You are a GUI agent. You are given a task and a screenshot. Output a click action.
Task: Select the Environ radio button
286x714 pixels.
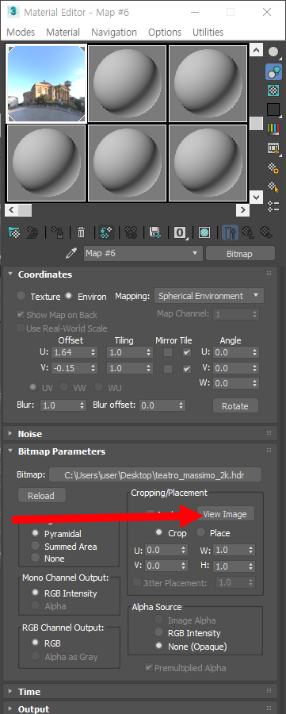click(x=68, y=296)
